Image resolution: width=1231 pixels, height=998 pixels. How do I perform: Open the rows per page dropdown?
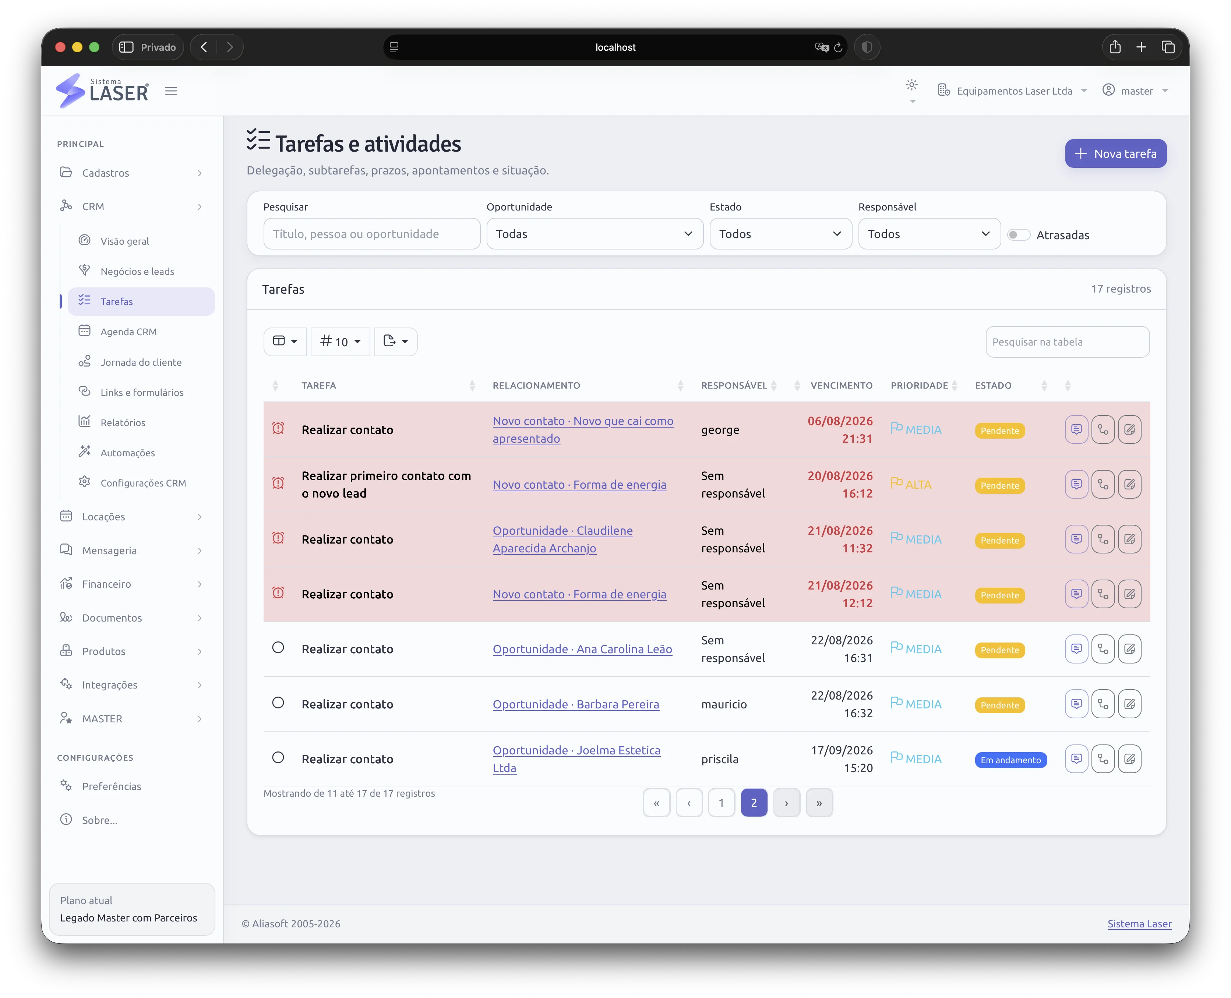coord(341,341)
